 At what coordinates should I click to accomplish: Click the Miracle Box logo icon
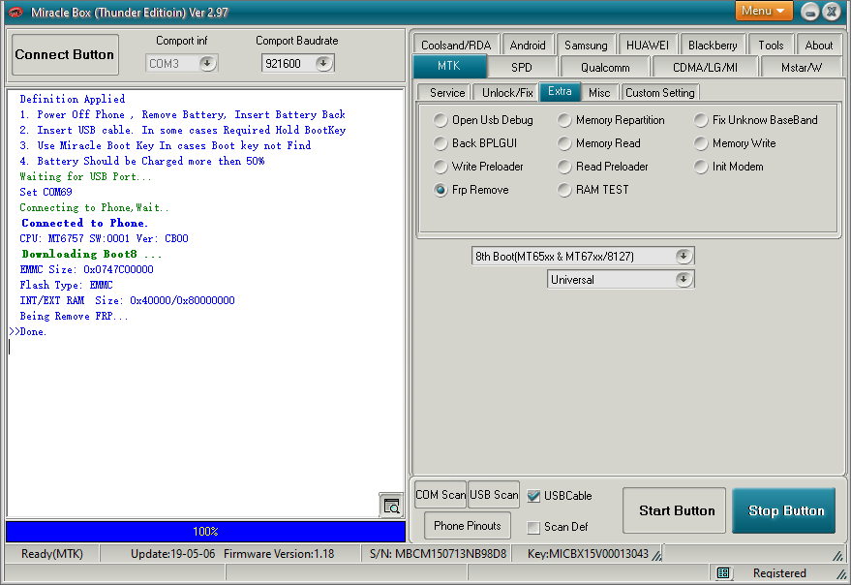[15, 12]
